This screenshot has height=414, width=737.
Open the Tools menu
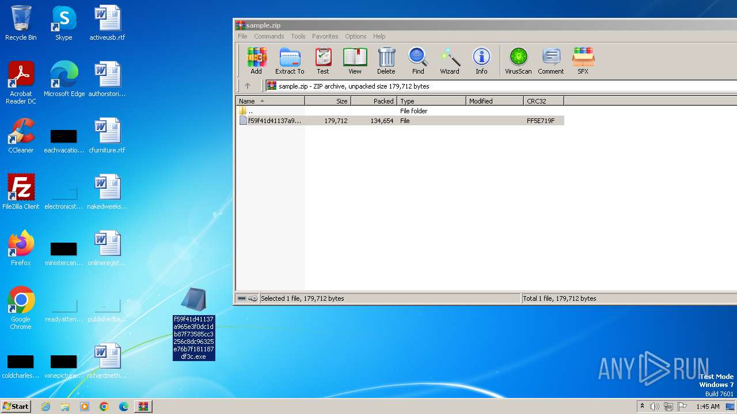pos(298,36)
